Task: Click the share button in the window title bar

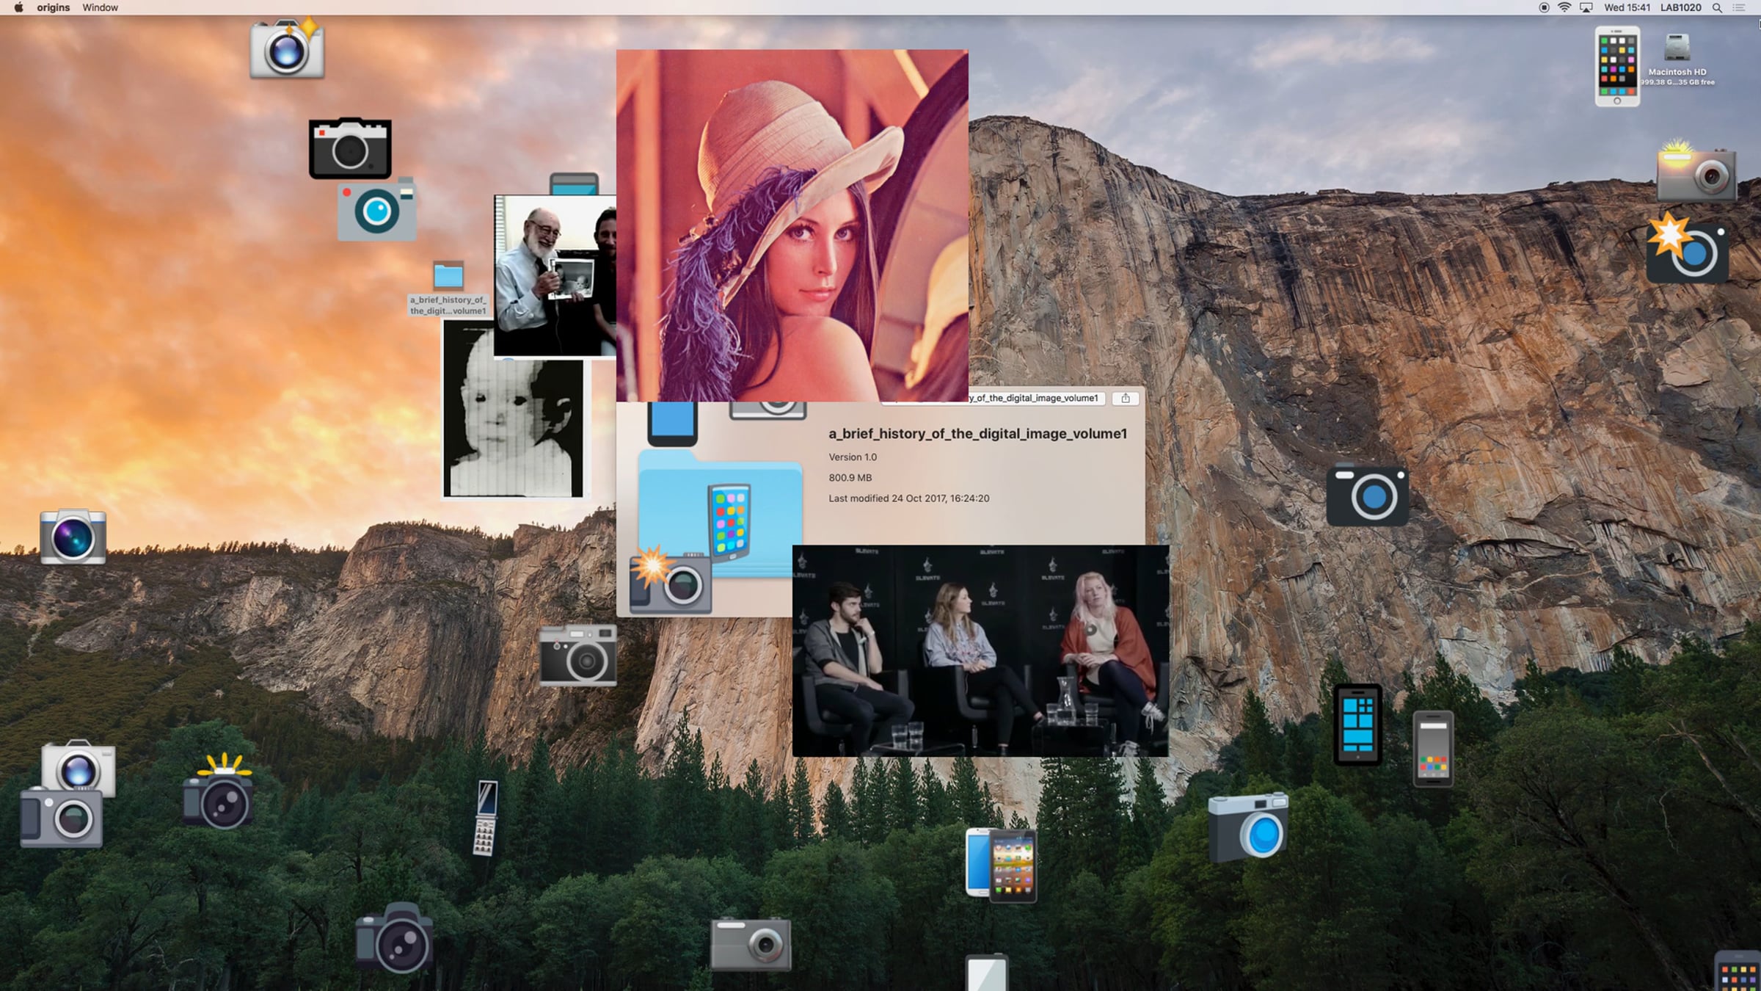Action: pos(1126,398)
